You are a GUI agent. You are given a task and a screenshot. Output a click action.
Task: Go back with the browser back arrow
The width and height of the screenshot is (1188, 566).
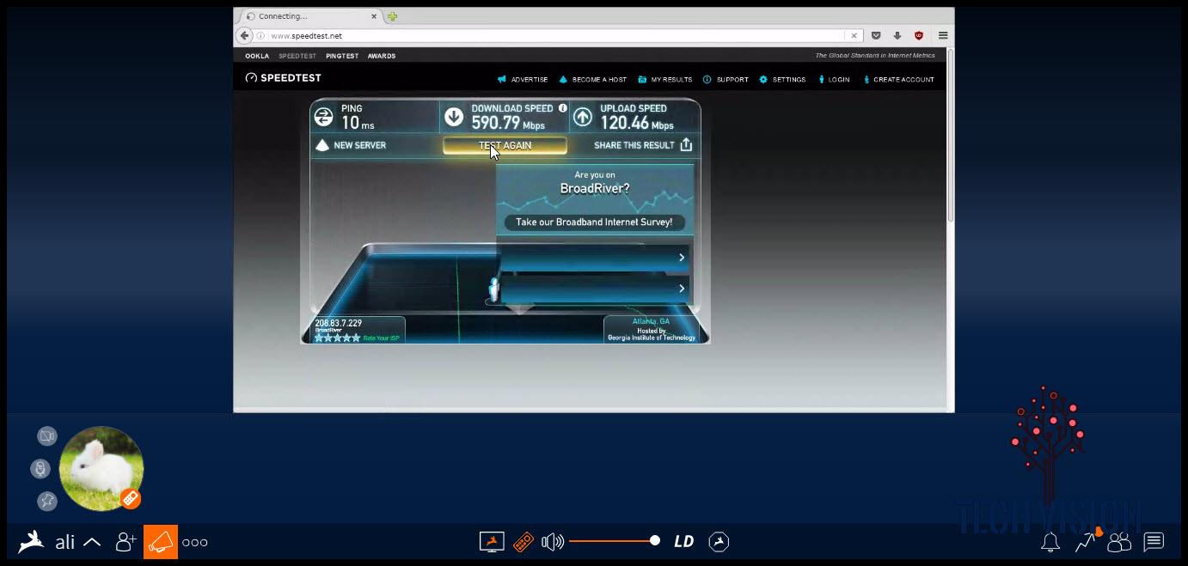click(x=244, y=35)
